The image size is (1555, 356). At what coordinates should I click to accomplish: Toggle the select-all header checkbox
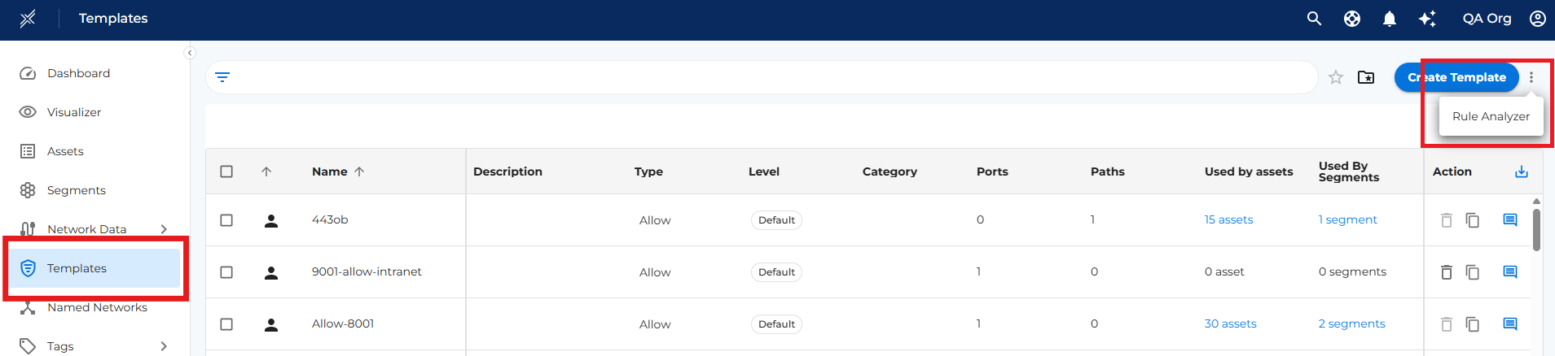click(226, 171)
